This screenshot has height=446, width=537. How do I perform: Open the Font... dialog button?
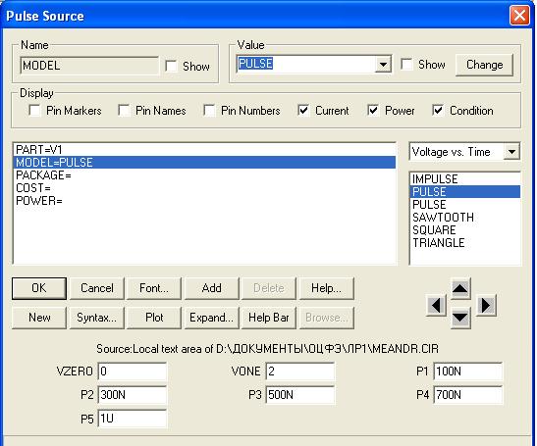[154, 288]
